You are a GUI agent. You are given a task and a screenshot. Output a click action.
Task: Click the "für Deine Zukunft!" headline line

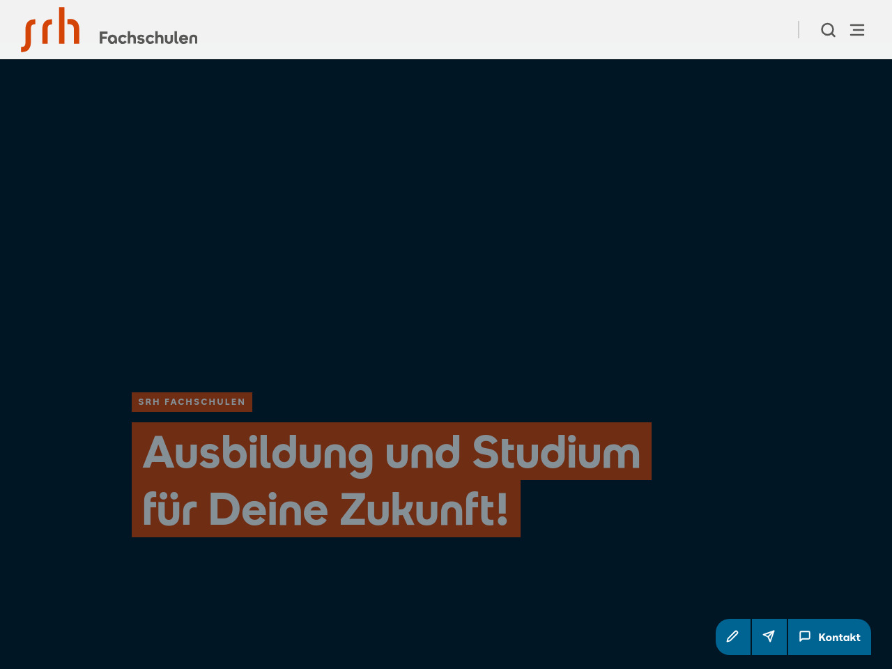tap(325, 509)
